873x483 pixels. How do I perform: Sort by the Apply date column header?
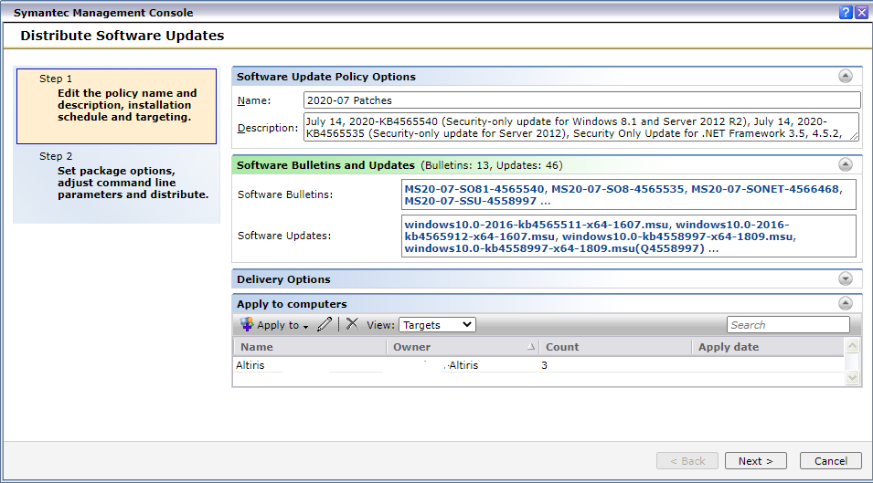click(x=768, y=347)
